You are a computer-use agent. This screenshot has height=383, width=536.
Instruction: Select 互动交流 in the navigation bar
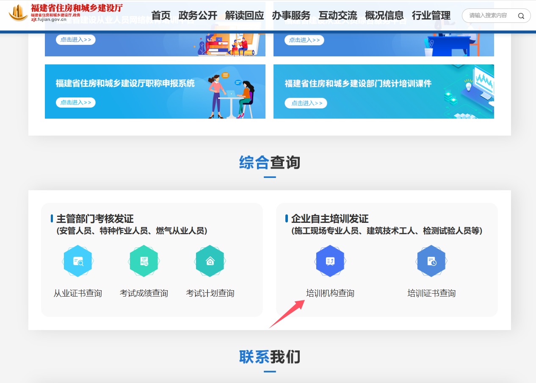(337, 15)
